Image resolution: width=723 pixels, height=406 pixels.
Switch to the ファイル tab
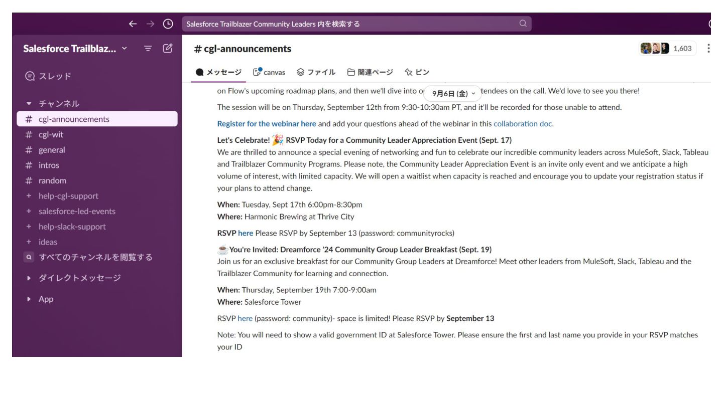tap(316, 72)
